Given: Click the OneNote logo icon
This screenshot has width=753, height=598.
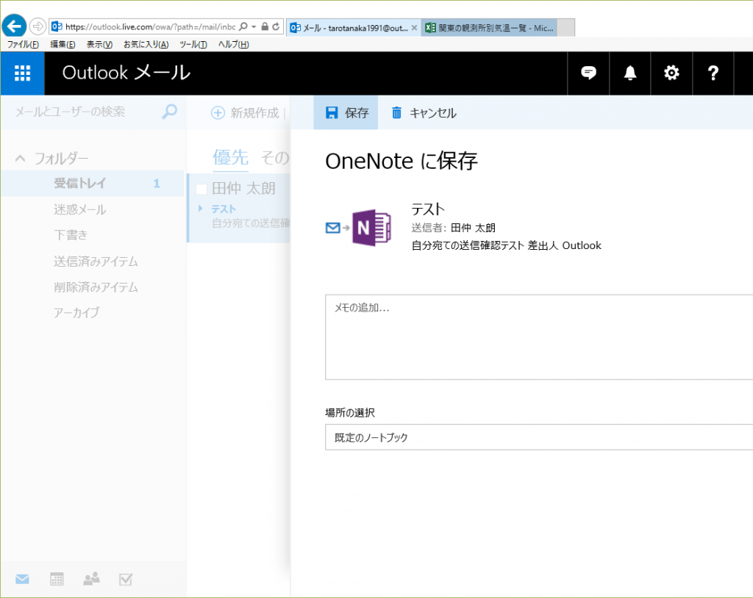Looking at the screenshot, I should click(x=371, y=228).
